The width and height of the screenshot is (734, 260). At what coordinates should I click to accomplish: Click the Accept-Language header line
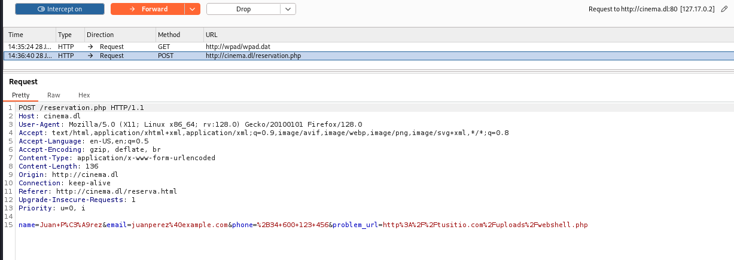[x=84, y=141]
